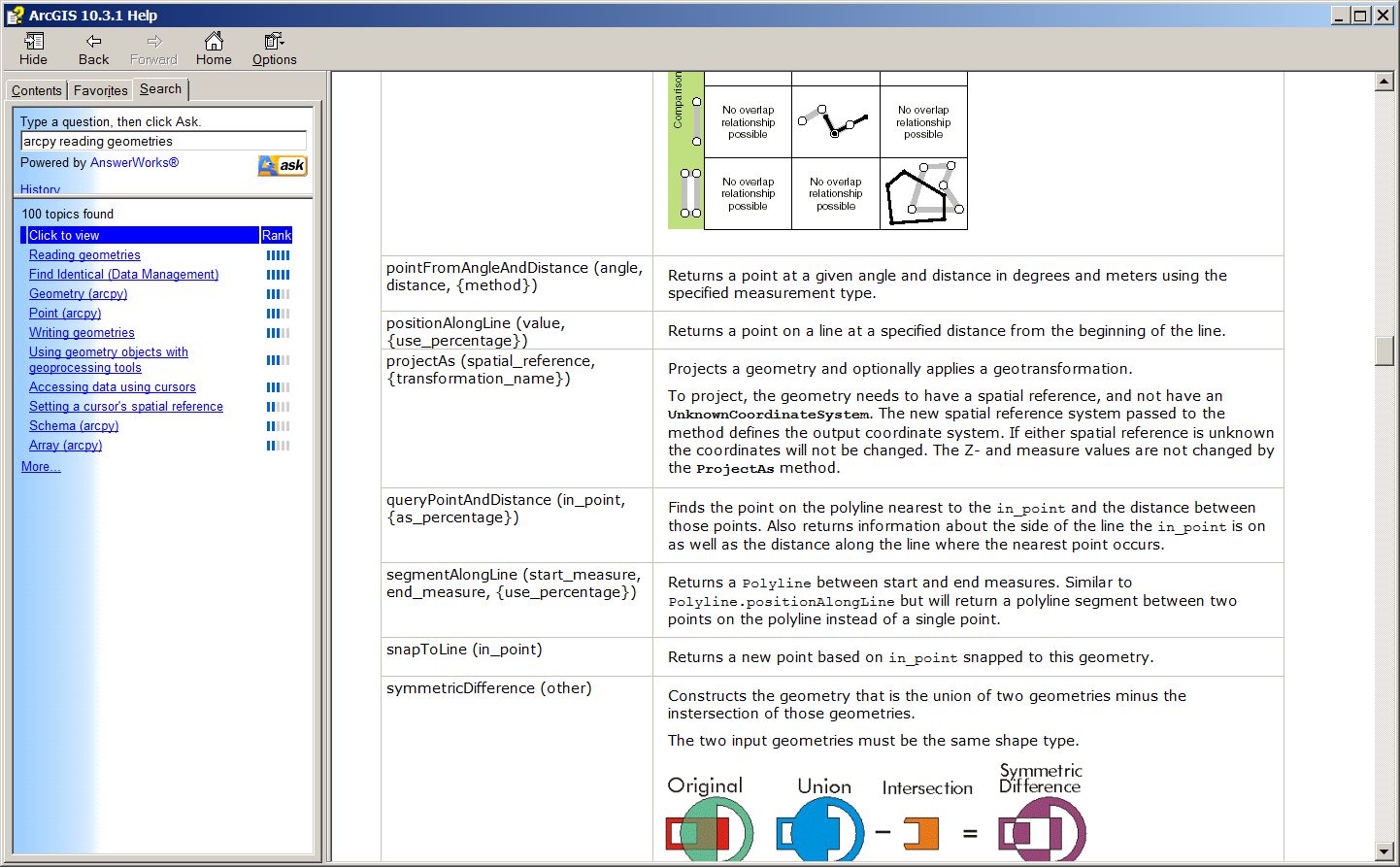
Task: Open the History link
Action: pyautogui.click(x=40, y=189)
